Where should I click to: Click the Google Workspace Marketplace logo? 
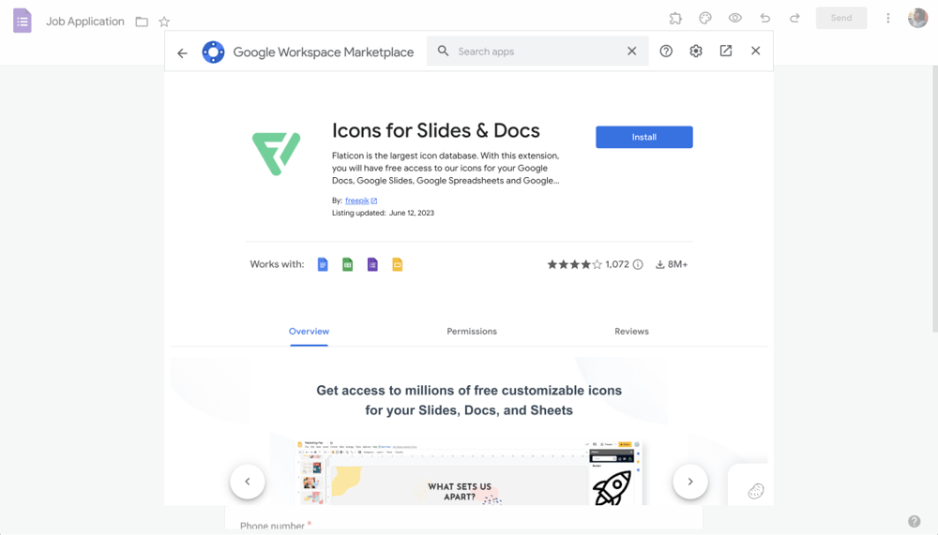(x=213, y=52)
